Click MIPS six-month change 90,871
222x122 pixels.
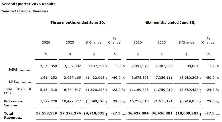point(192,66)
